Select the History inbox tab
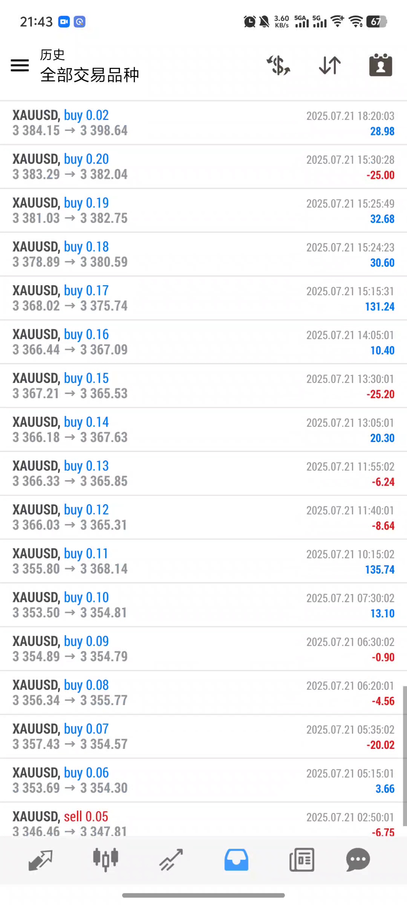The height and width of the screenshot is (905, 407). [x=236, y=860]
